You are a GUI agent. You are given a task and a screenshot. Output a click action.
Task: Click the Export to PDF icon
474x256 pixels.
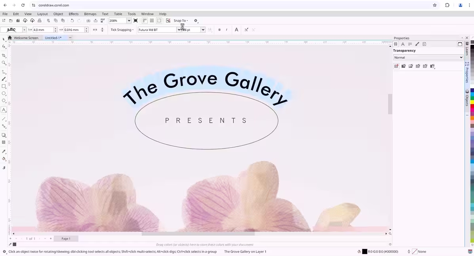(x=103, y=21)
